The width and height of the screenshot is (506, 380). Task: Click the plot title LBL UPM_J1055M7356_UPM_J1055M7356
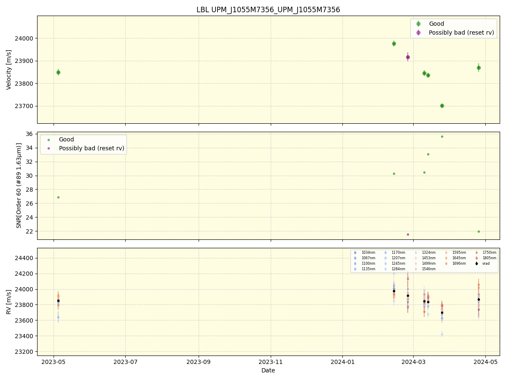(x=268, y=10)
